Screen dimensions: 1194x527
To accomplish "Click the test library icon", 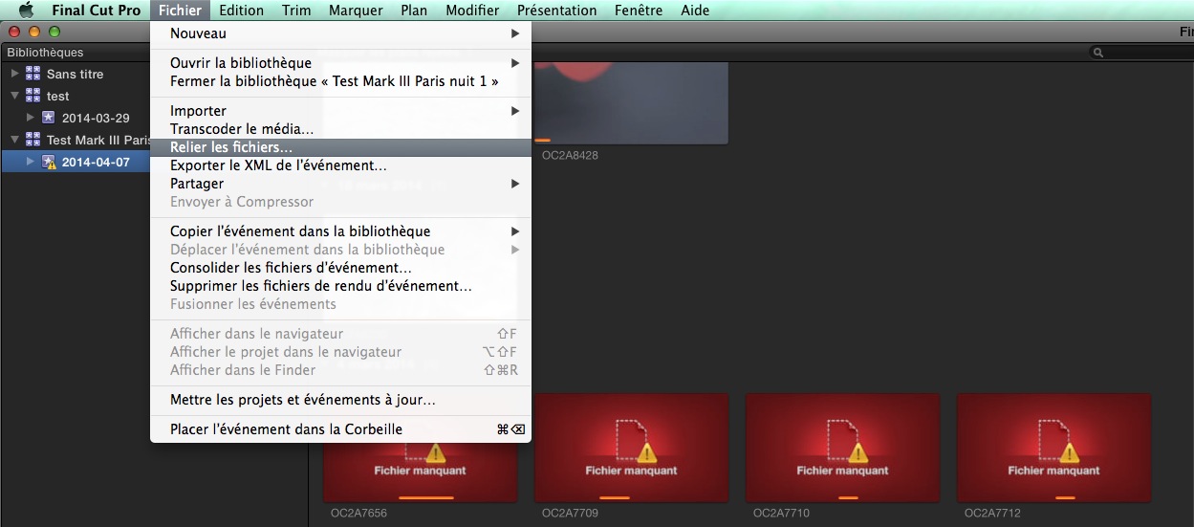I will (x=33, y=96).
